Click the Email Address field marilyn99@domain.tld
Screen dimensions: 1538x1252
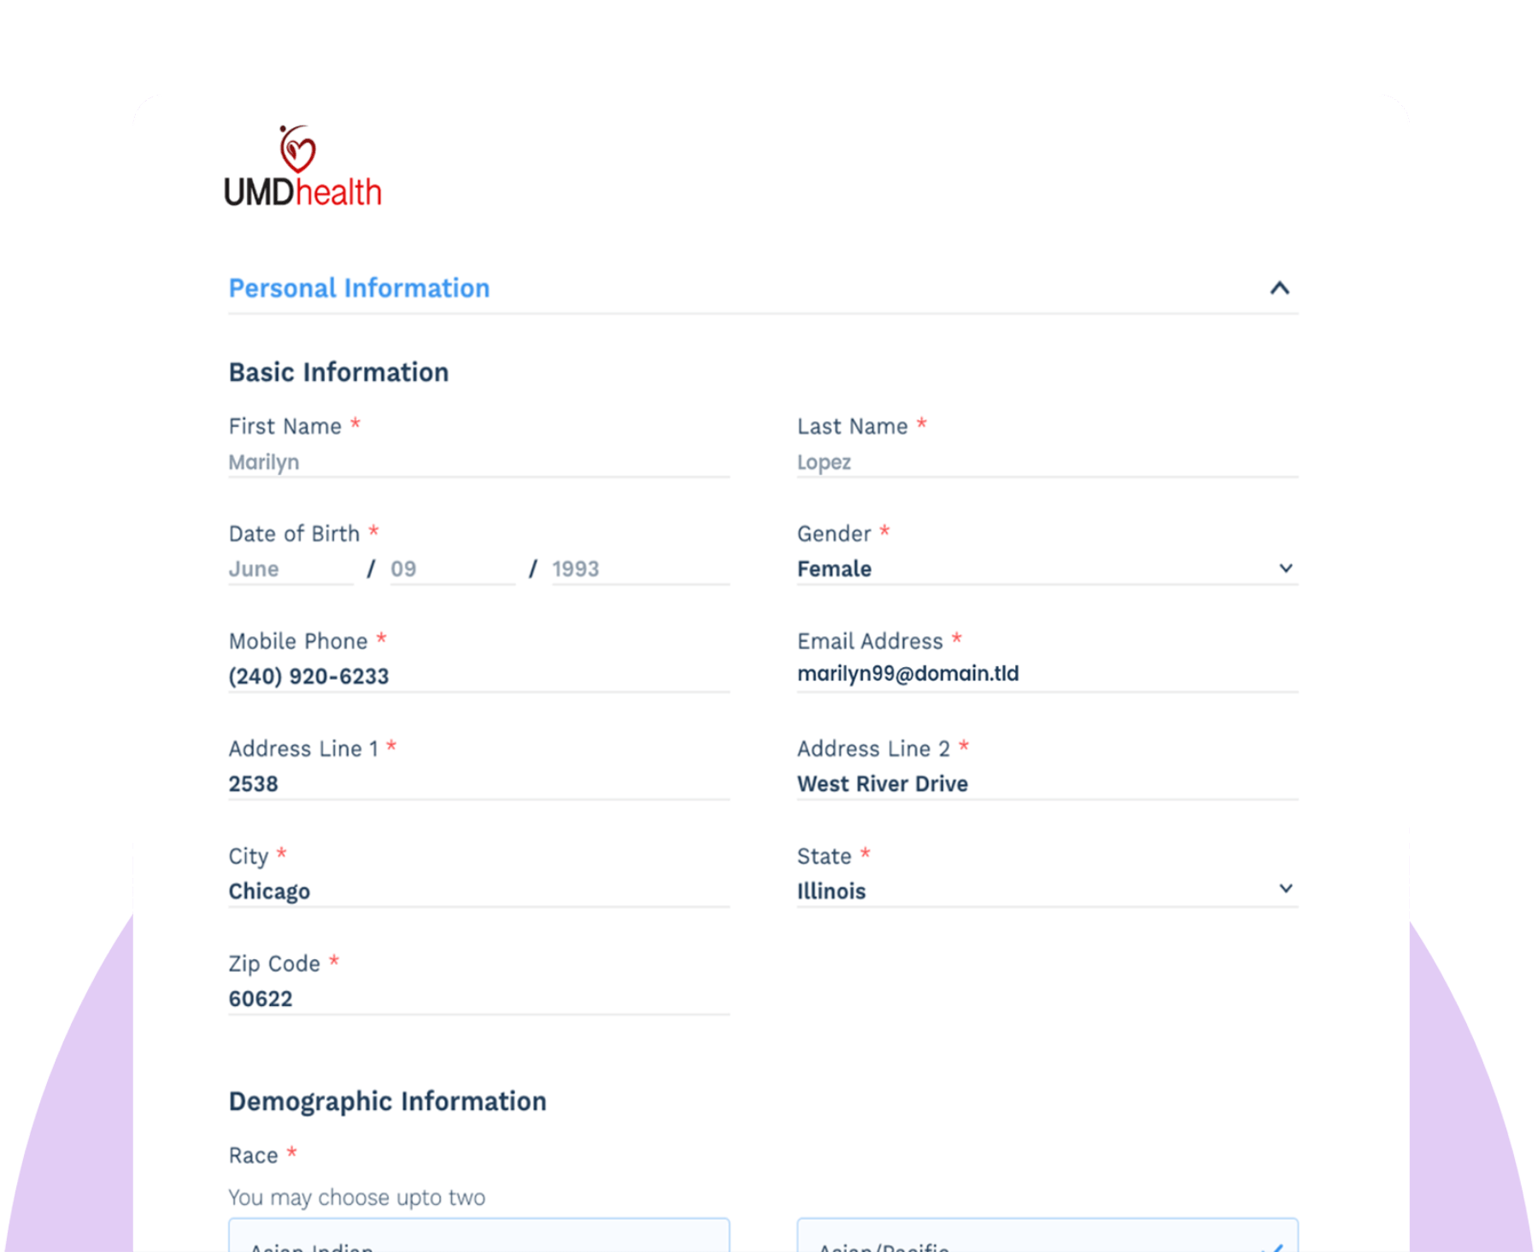tap(1048, 674)
